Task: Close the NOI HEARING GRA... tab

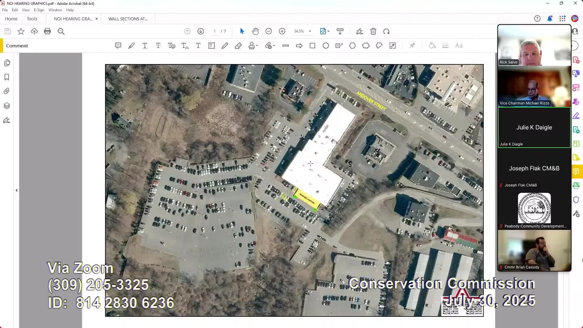Action: coord(97,19)
